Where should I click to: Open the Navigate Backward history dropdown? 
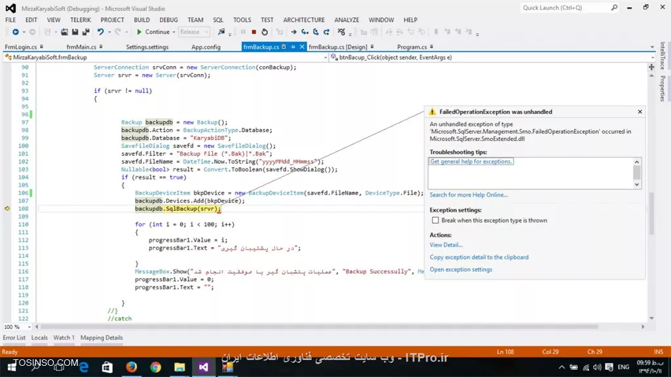(24, 31)
